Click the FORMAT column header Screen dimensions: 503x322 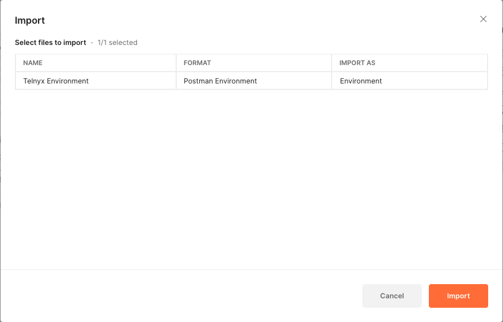pyautogui.click(x=254, y=63)
